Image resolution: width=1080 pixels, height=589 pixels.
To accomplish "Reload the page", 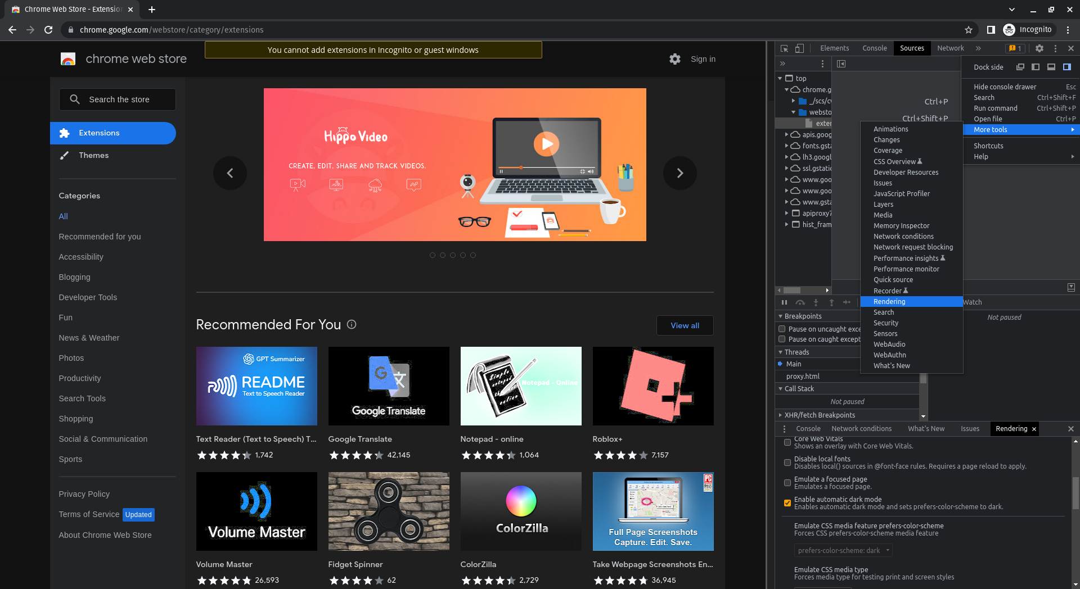I will tap(48, 30).
